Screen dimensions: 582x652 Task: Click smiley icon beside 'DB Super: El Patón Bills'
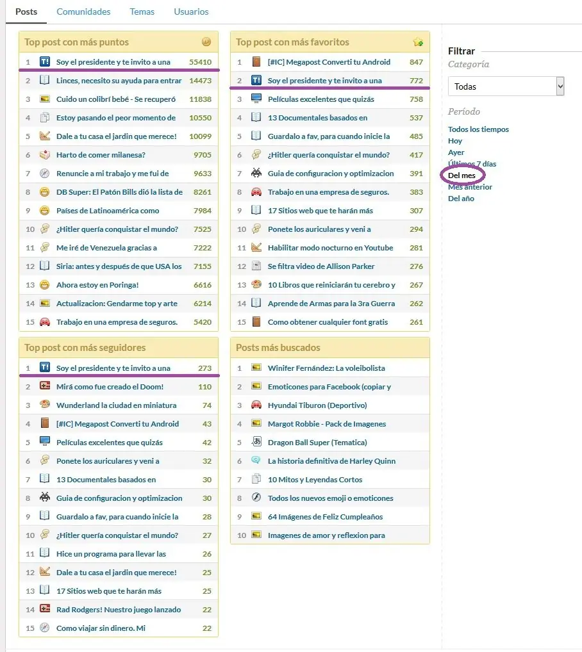coord(44,192)
